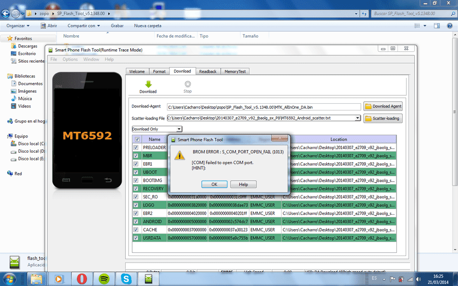Open the Download Agent folder button
The height and width of the screenshot is (286, 458).
pos(383,106)
